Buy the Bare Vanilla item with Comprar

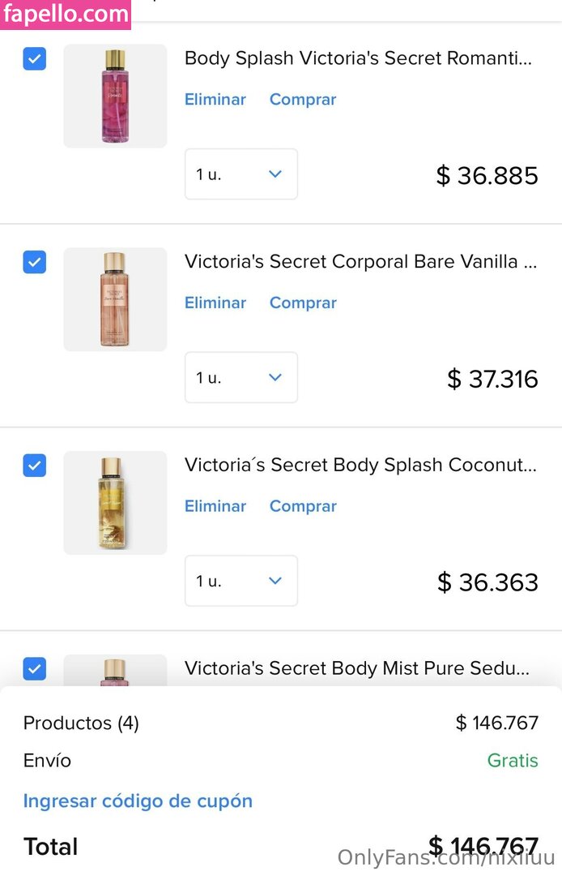(303, 303)
